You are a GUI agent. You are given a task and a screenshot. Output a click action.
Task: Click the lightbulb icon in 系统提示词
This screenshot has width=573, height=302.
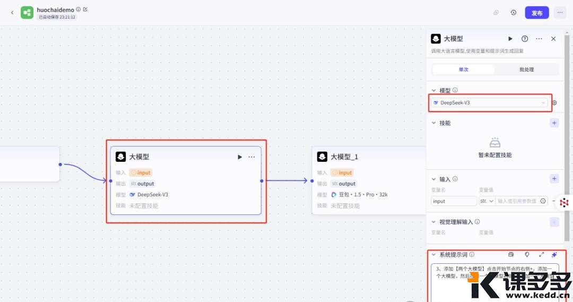[x=527, y=254]
